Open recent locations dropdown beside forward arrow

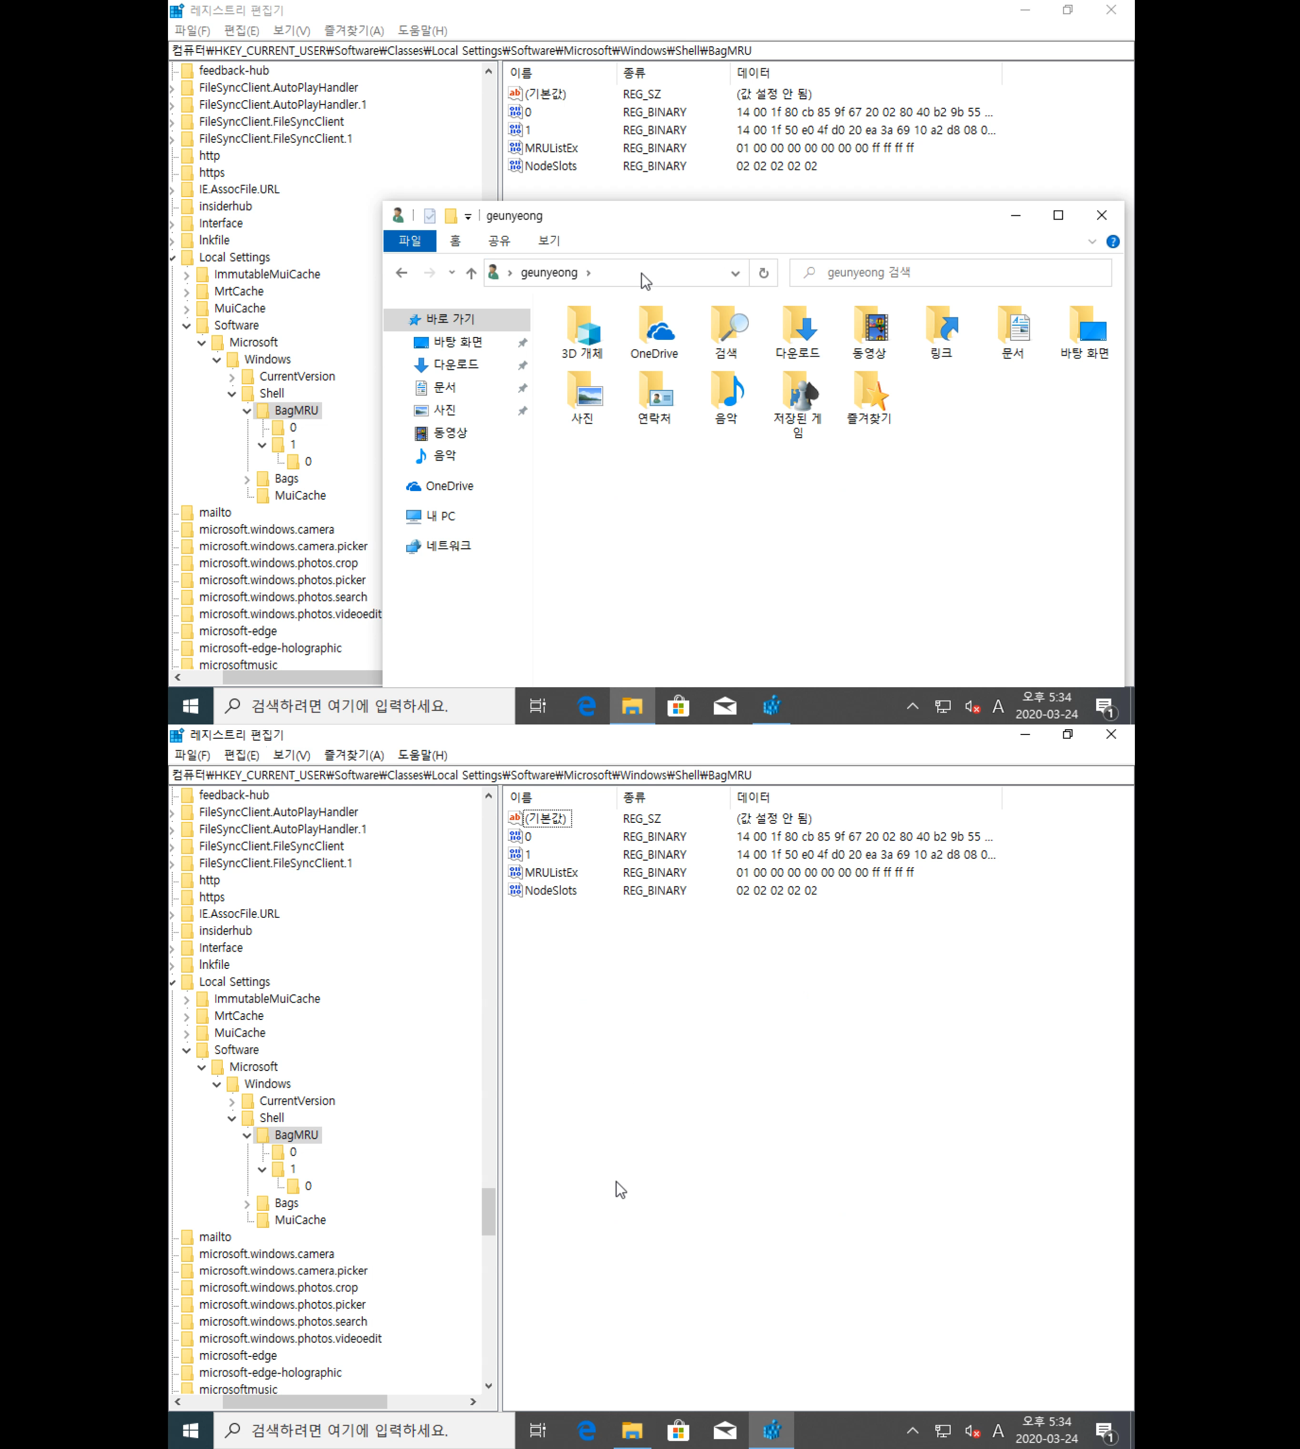pos(451,273)
